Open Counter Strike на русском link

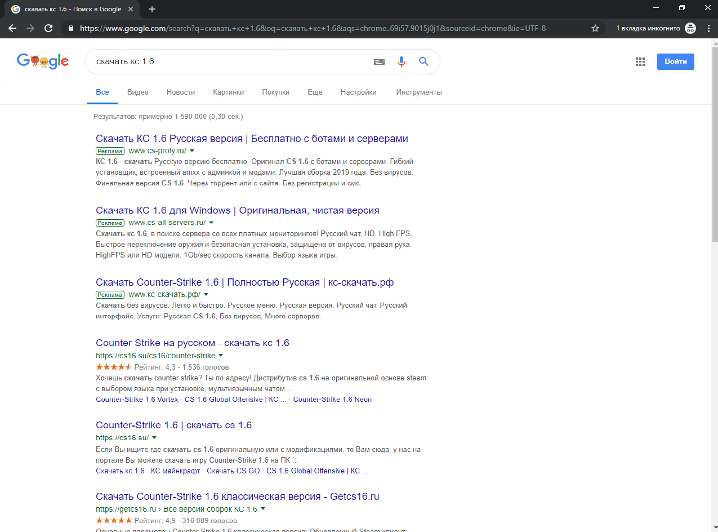pos(193,343)
